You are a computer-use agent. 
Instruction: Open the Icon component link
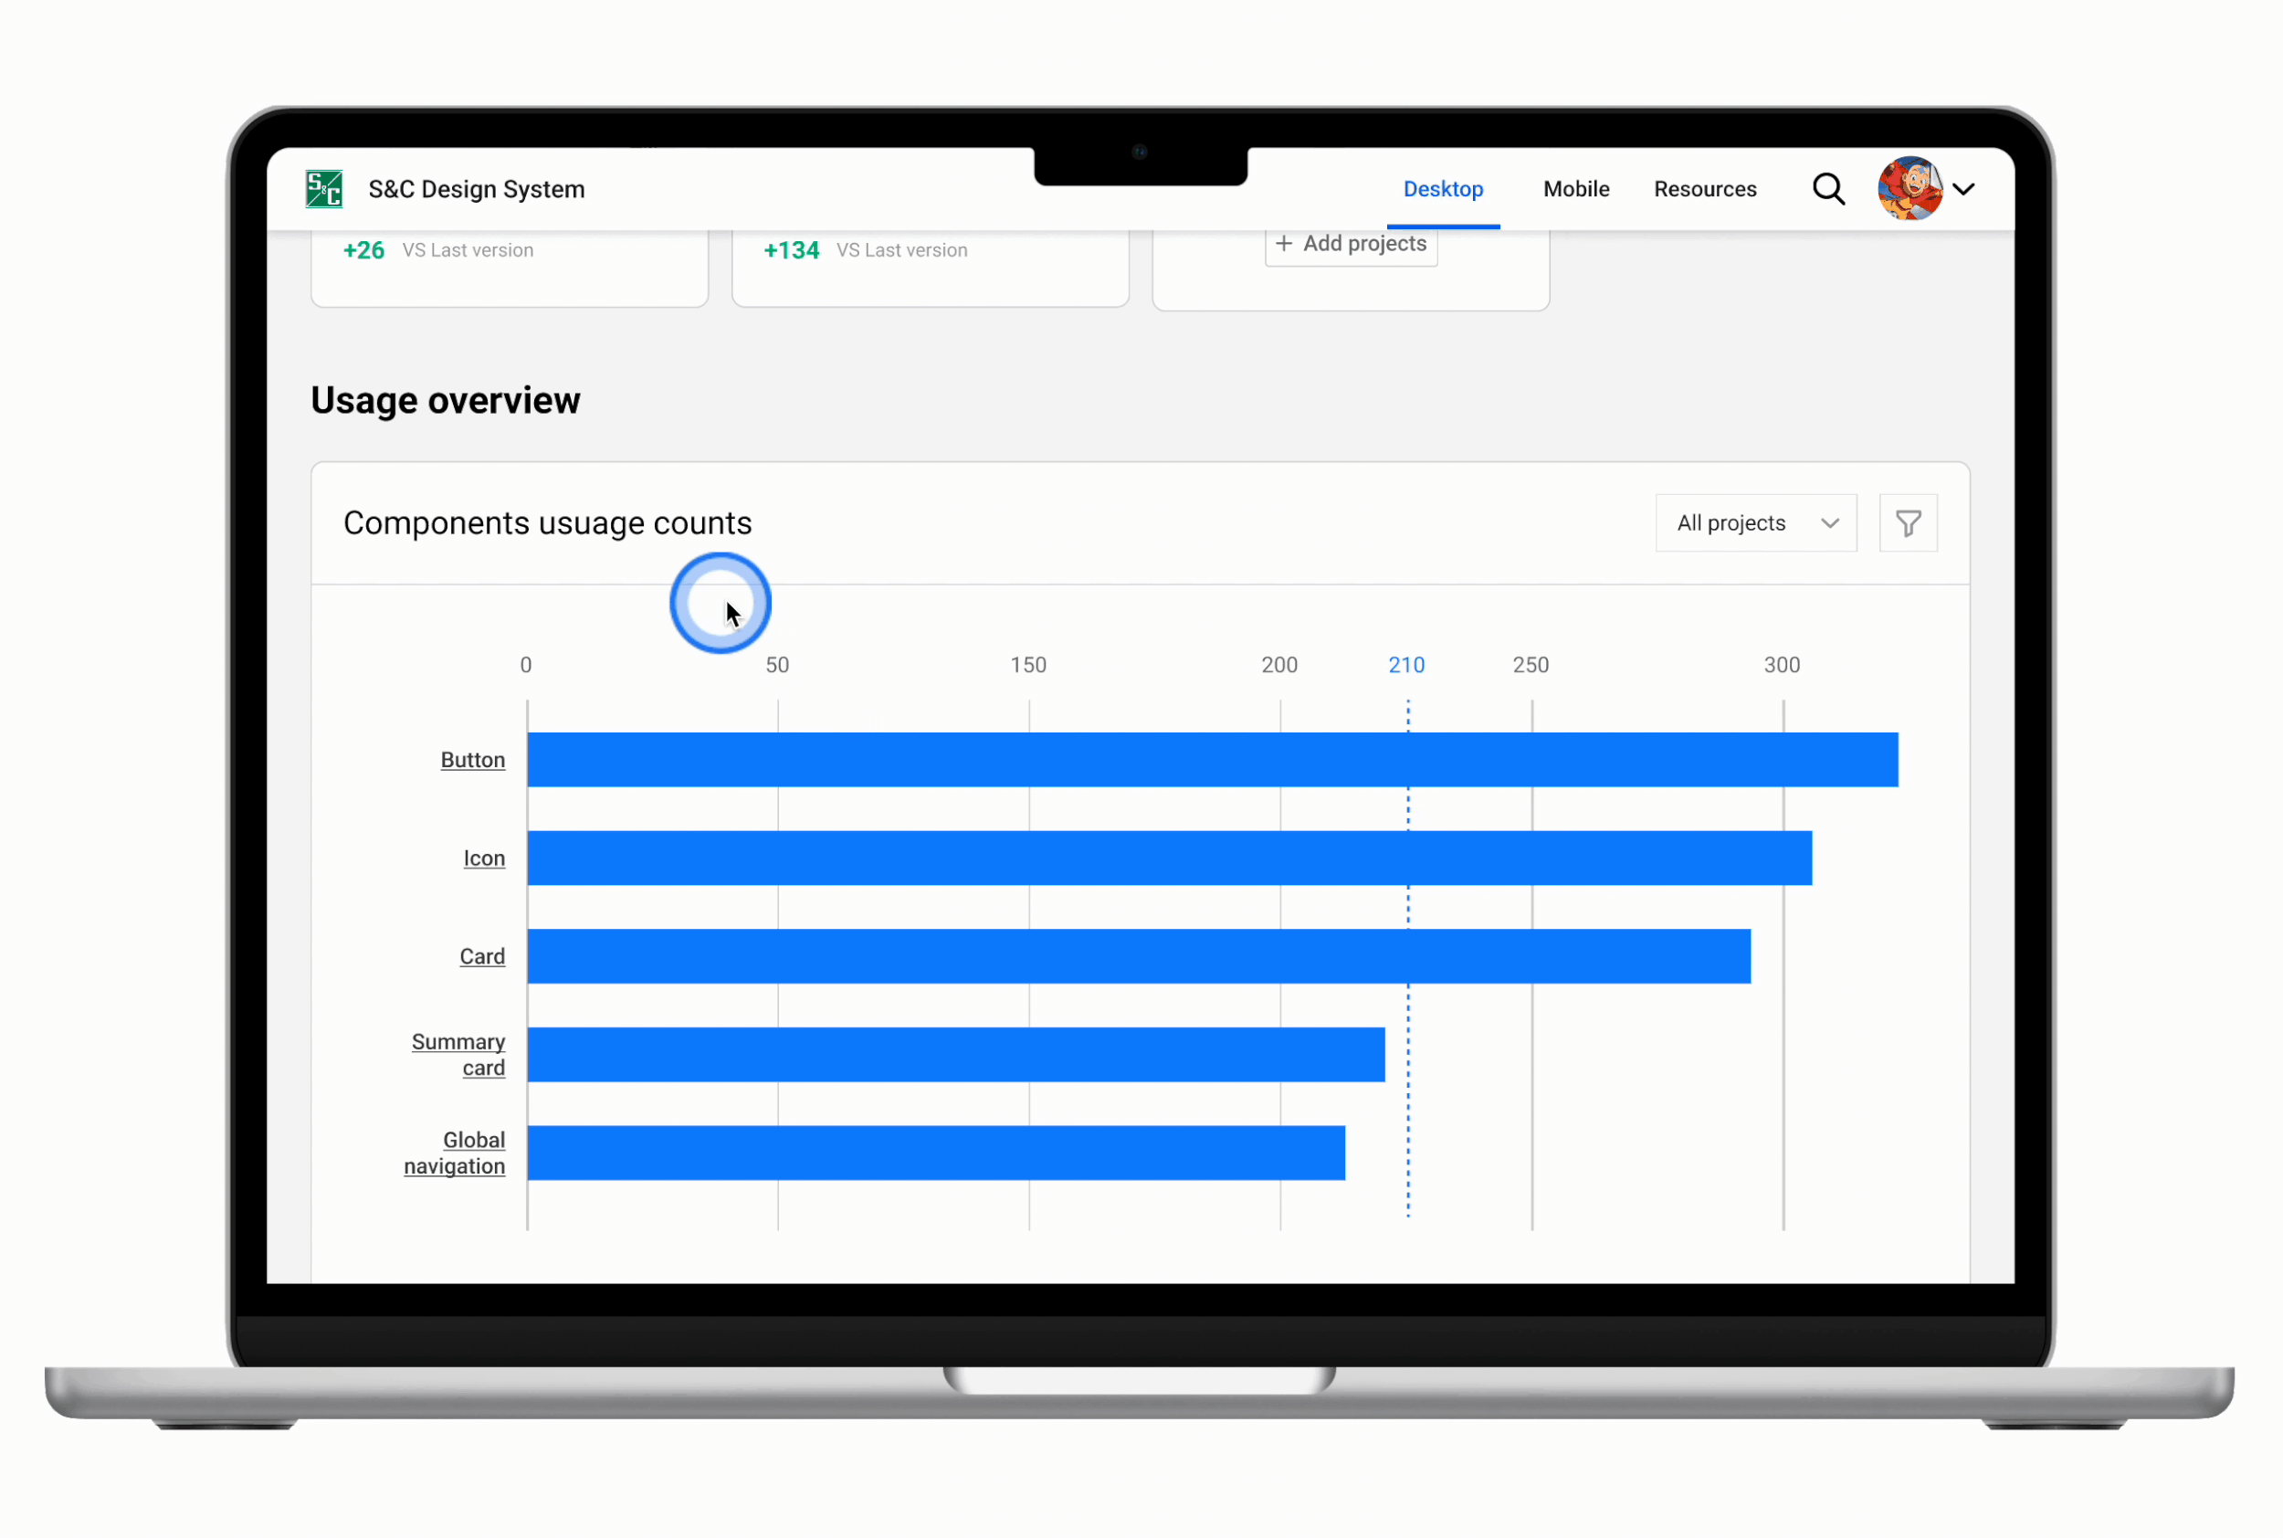[x=483, y=859]
